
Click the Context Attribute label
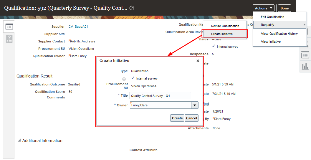[143, 150]
